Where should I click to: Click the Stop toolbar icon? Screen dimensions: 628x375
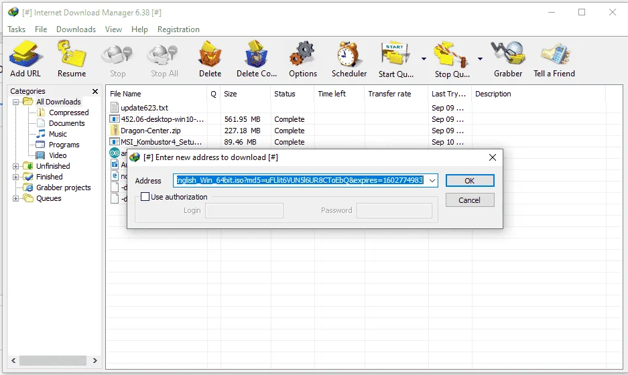click(117, 55)
